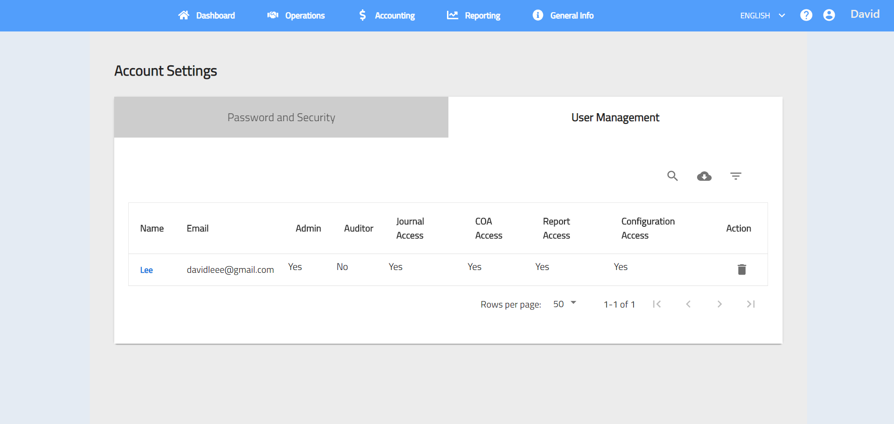This screenshot has height=424, width=894.
Task: Click the Lee user name link
Action: 146,270
